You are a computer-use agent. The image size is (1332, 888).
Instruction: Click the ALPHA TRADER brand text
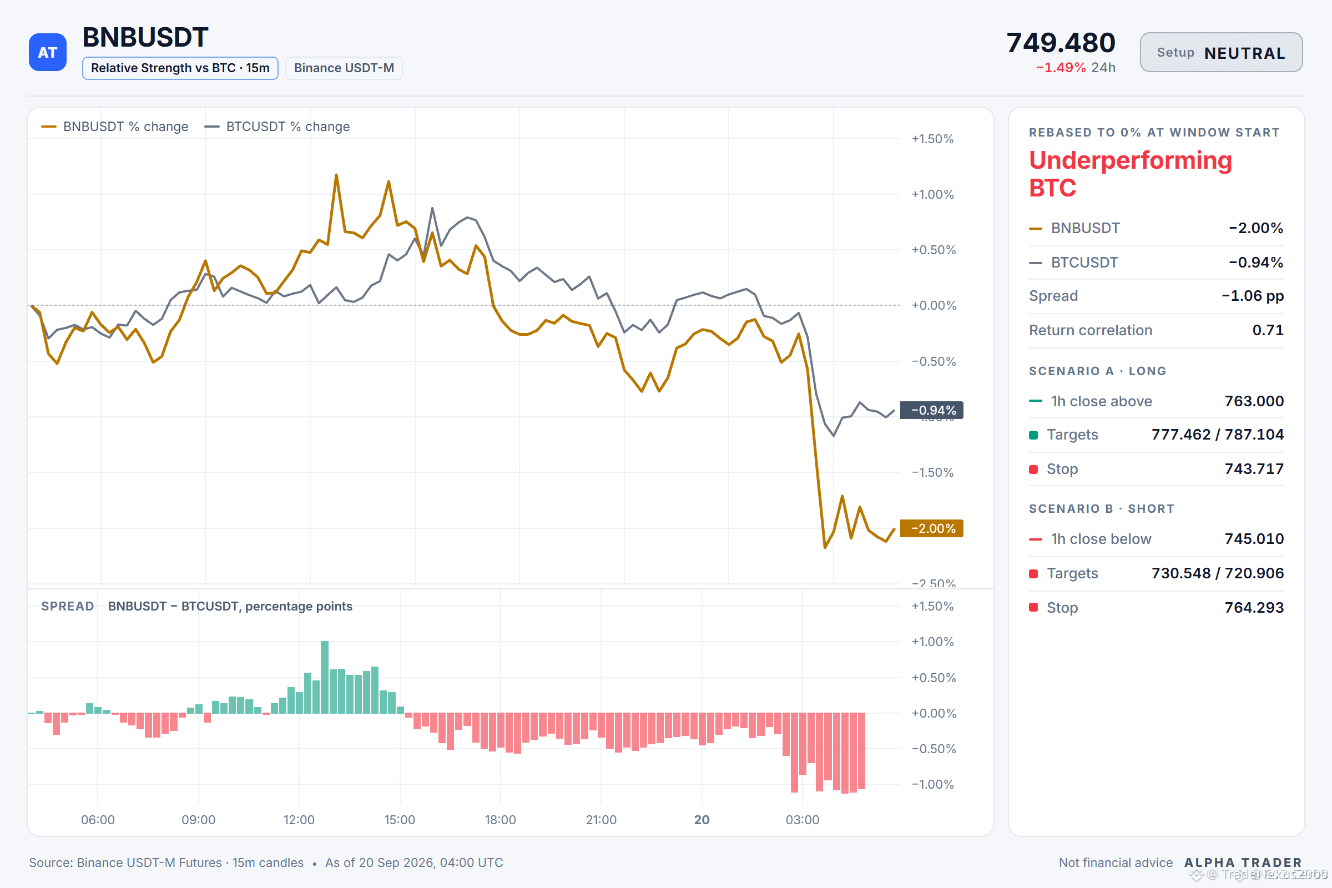tap(1243, 862)
